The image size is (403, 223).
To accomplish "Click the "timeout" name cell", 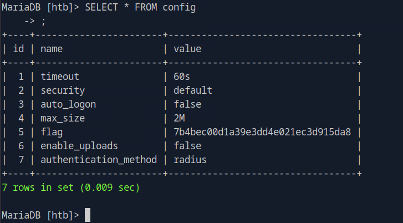I will click(60, 77).
